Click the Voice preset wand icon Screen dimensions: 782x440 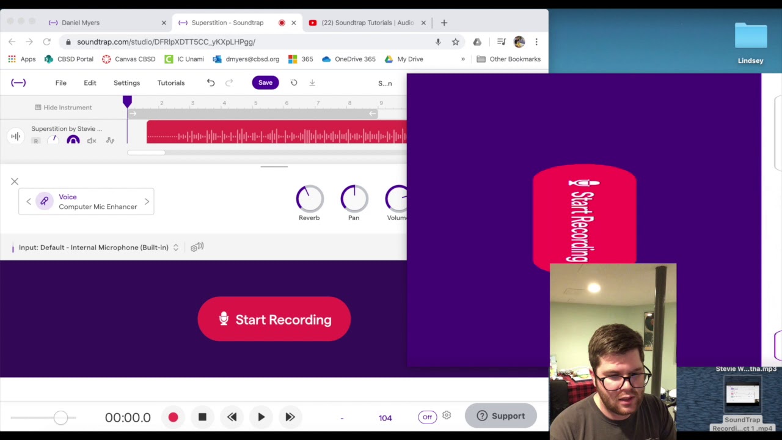tap(44, 201)
